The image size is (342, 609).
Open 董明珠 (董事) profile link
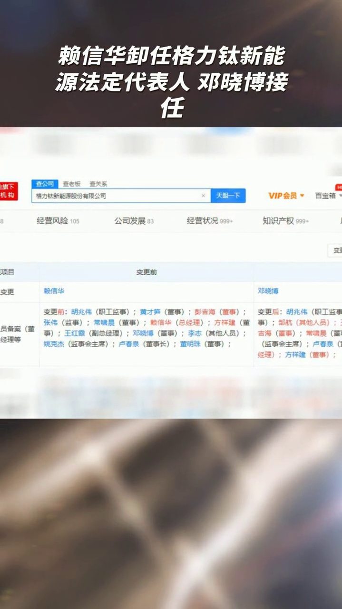point(190,344)
